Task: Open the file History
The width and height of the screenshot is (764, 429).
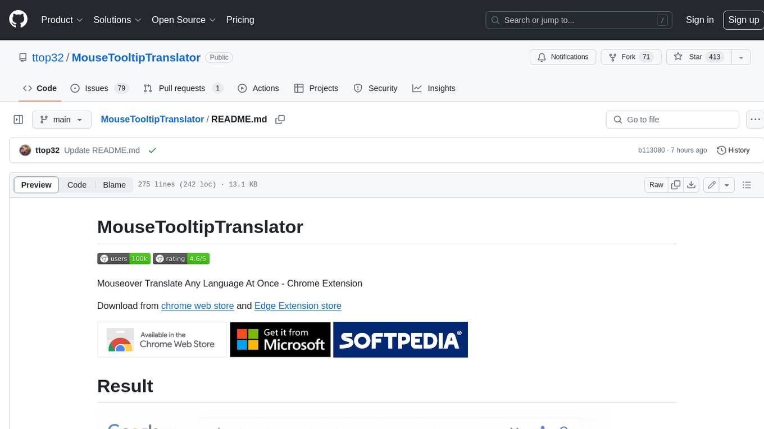Action: click(733, 150)
